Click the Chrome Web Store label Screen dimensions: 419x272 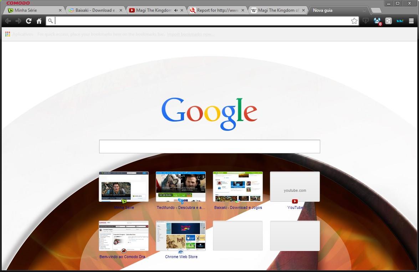pyautogui.click(x=181, y=257)
